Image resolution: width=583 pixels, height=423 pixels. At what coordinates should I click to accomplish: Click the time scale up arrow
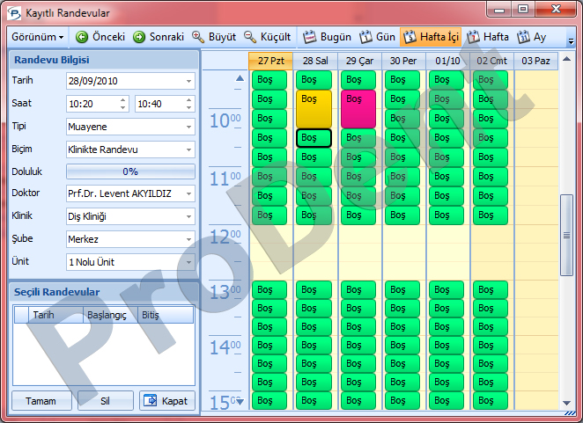click(x=240, y=78)
